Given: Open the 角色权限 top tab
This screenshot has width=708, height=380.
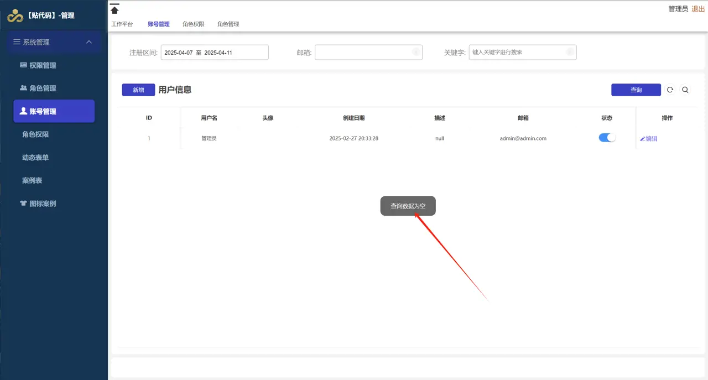Looking at the screenshot, I should 194,24.
